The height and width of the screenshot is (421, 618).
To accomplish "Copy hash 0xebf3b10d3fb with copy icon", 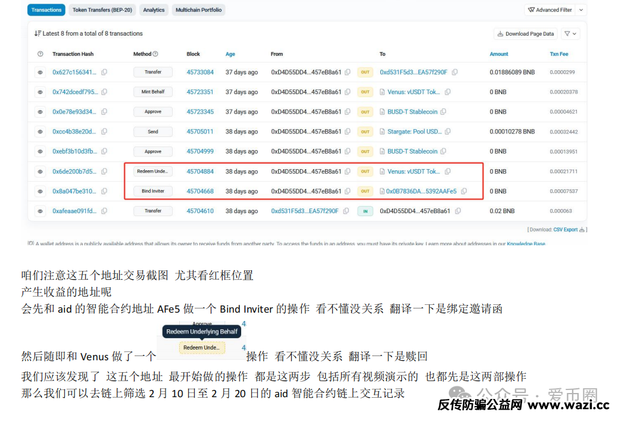I will coord(104,151).
